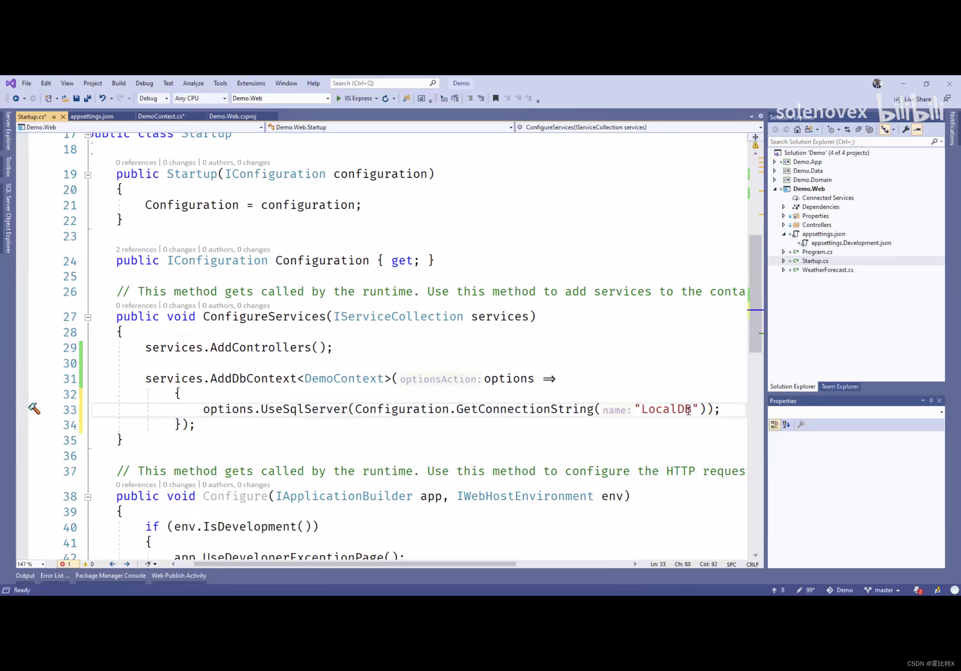Click the Undo arrow icon

(x=102, y=98)
